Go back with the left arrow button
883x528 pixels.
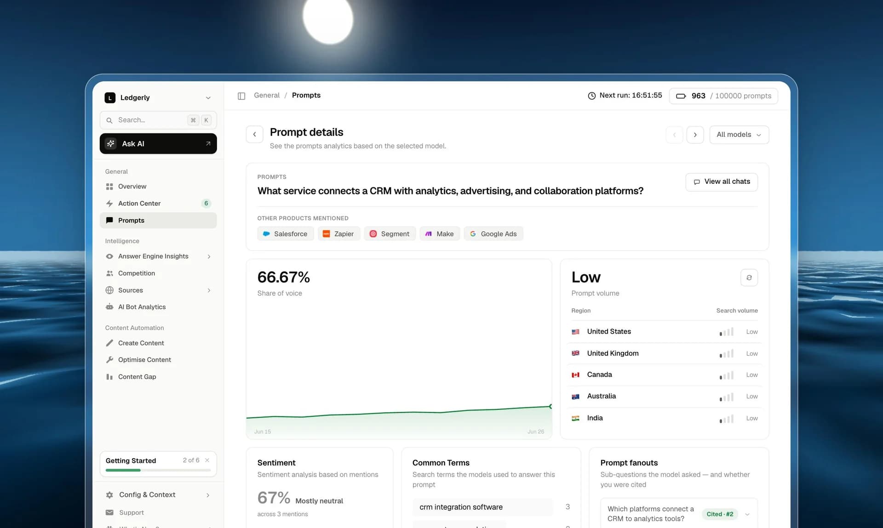[254, 135]
